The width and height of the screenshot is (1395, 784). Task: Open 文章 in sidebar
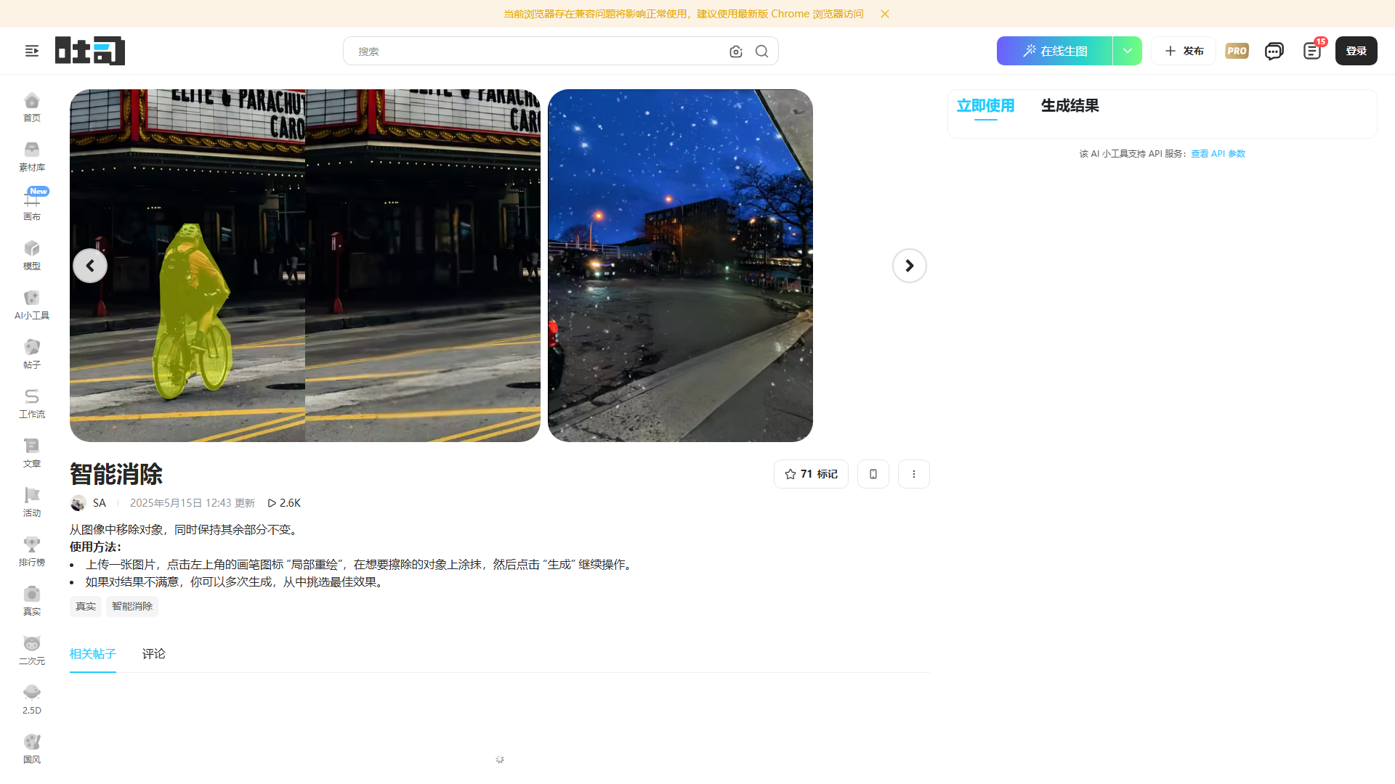click(32, 452)
